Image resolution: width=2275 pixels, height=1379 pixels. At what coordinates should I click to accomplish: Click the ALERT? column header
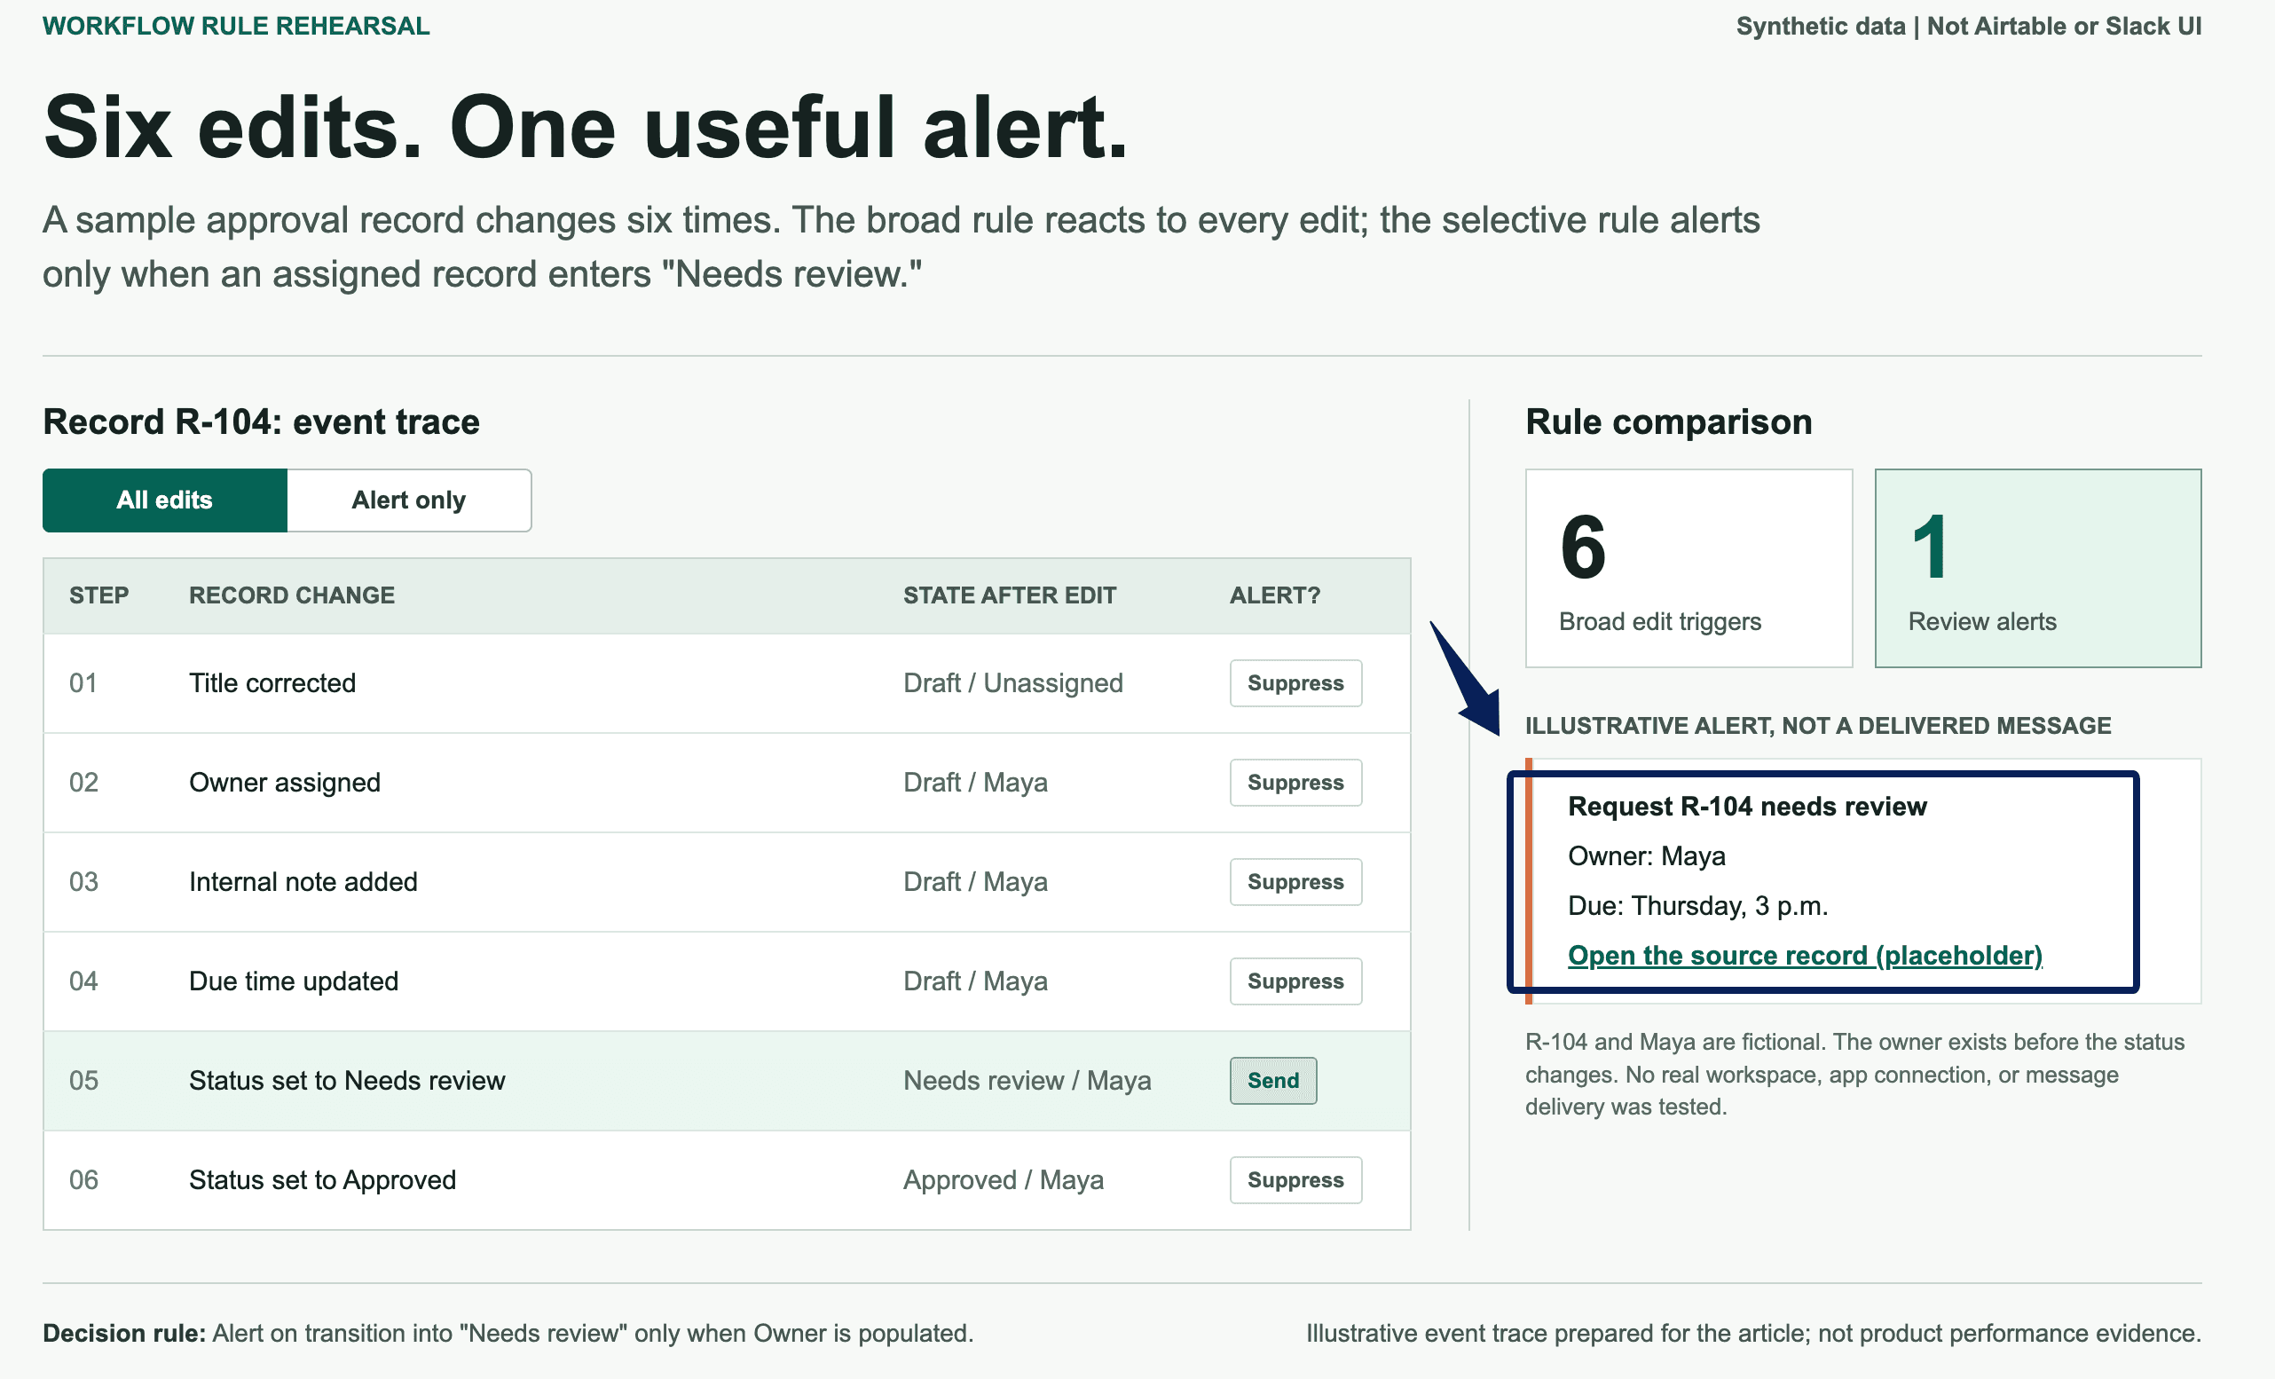[x=1274, y=595]
